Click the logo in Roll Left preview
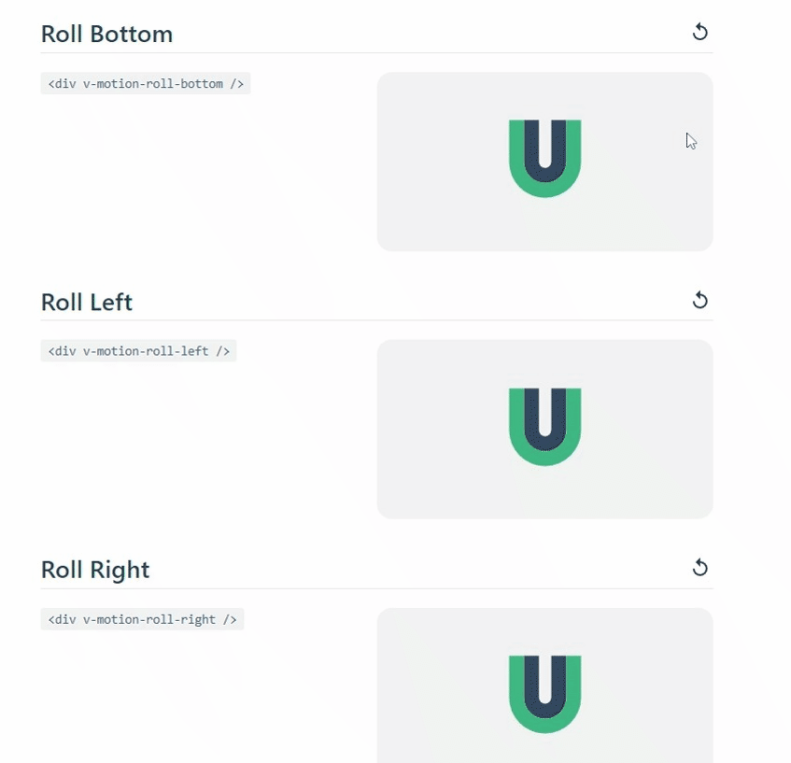The image size is (791, 763). pyautogui.click(x=544, y=426)
